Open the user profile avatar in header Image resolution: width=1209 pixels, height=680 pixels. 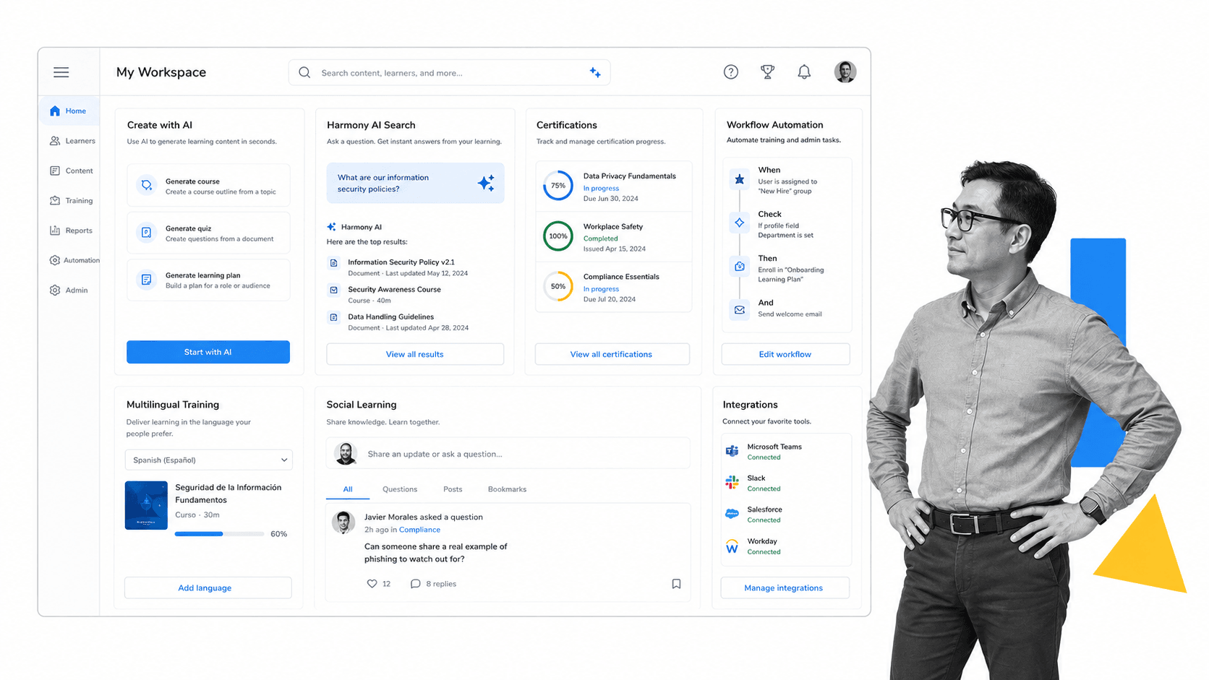[845, 72]
